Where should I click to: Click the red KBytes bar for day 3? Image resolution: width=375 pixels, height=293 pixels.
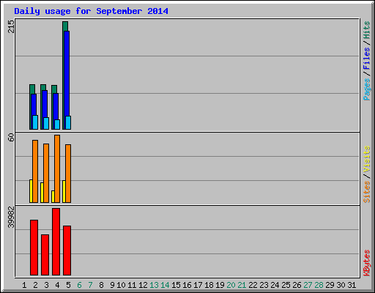pyautogui.click(x=45, y=255)
